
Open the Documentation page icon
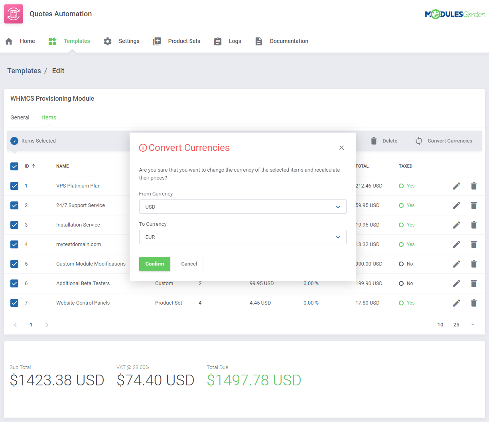click(x=259, y=41)
